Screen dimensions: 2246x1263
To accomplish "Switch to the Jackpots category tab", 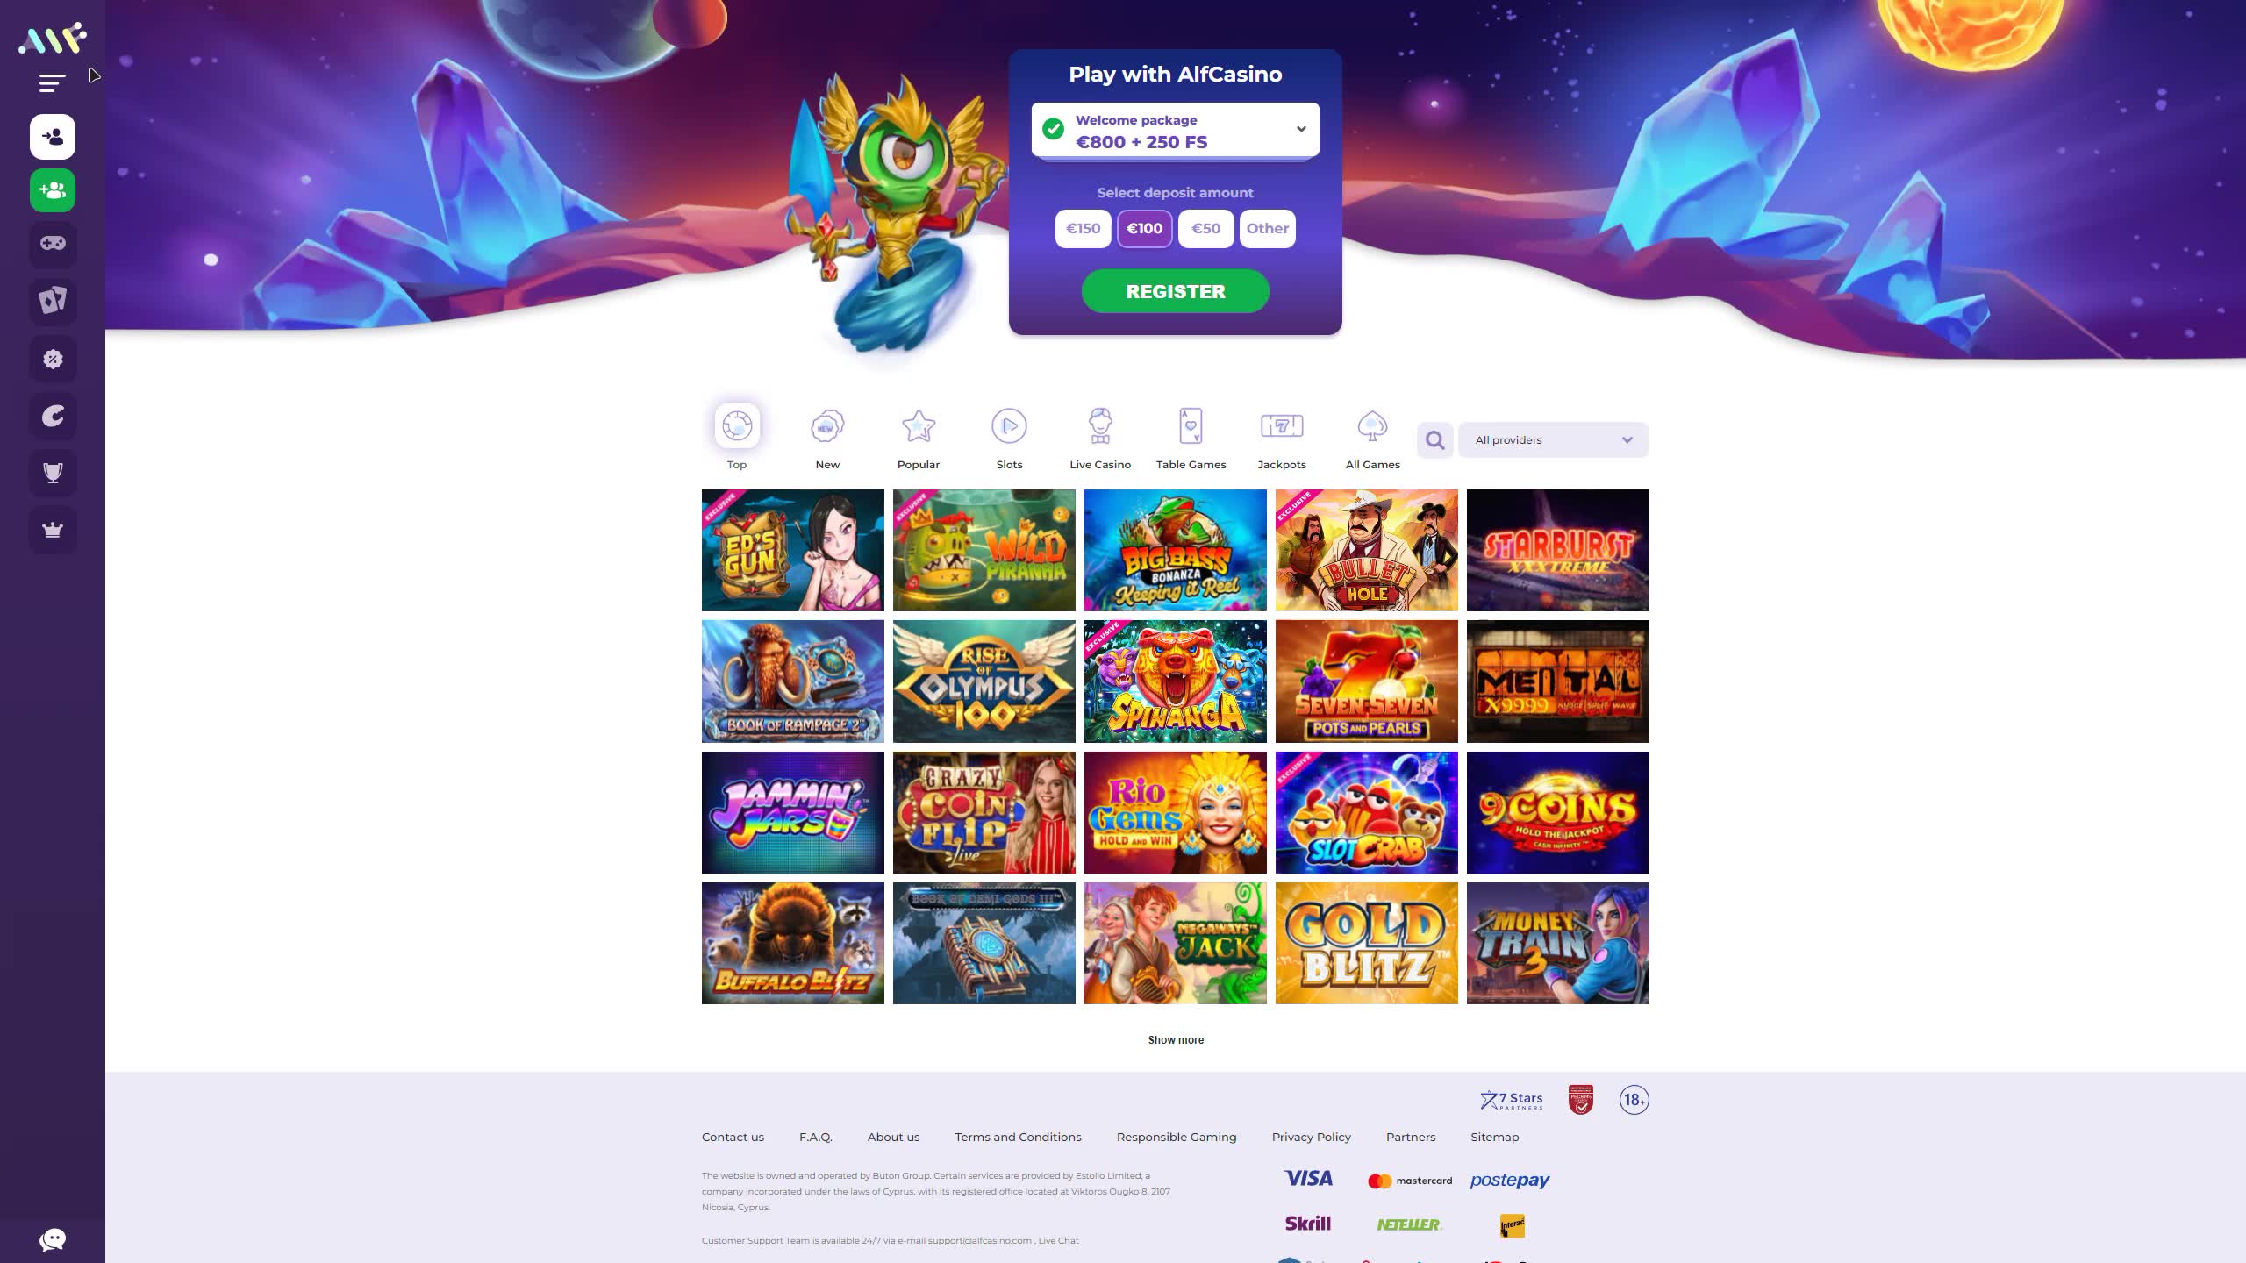I will coord(1282,439).
